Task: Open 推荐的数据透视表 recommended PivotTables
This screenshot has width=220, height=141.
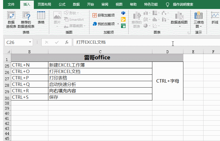Action: (26, 20)
